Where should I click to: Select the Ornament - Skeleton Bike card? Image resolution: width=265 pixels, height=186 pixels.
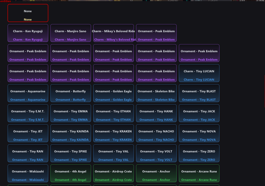pyautogui.click(x=156, y=93)
